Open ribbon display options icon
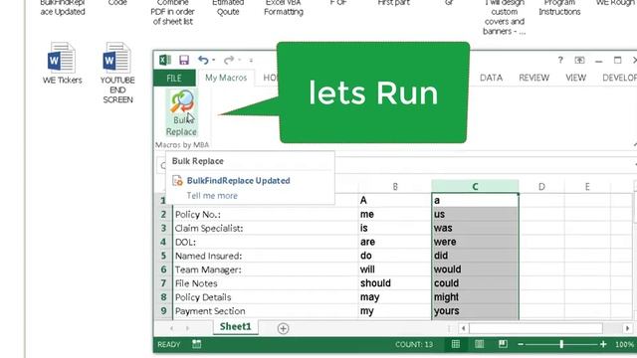The height and width of the screenshot is (358, 637). [579, 60]
